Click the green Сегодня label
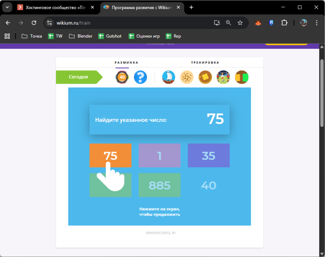This screenshot has width=325, height=257. 79,77
